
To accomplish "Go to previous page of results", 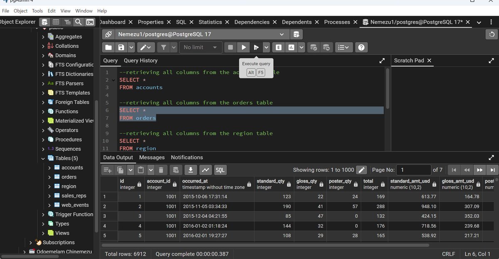I will tap(467, 170).
